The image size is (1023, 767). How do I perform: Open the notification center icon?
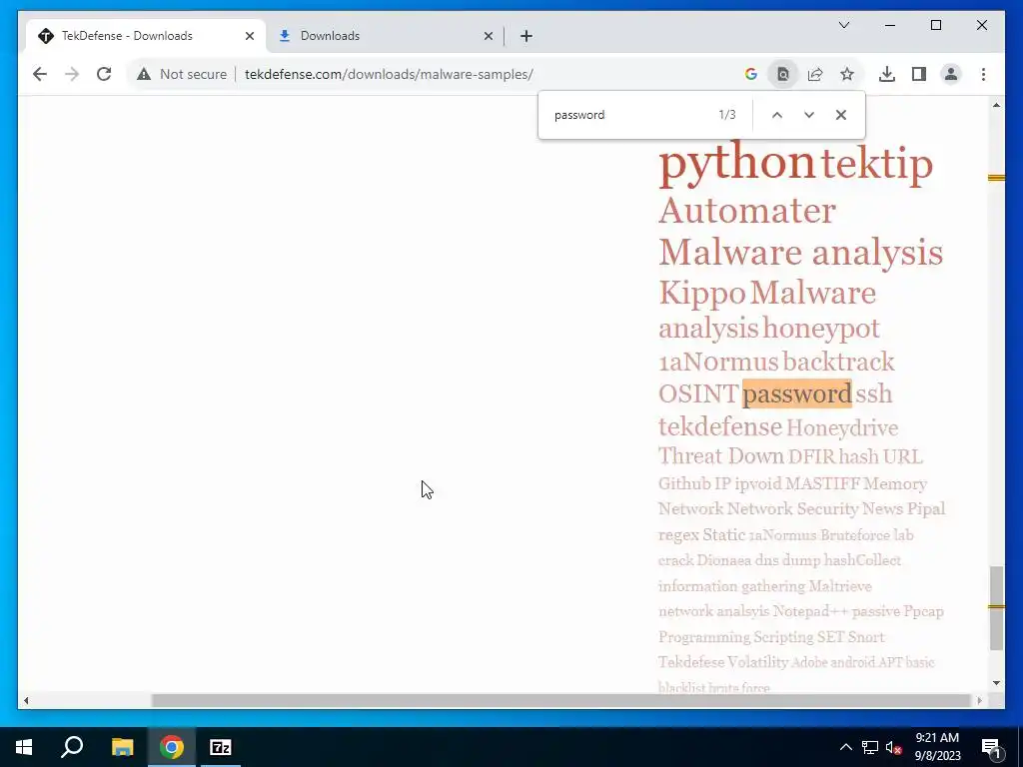[991, 747]
